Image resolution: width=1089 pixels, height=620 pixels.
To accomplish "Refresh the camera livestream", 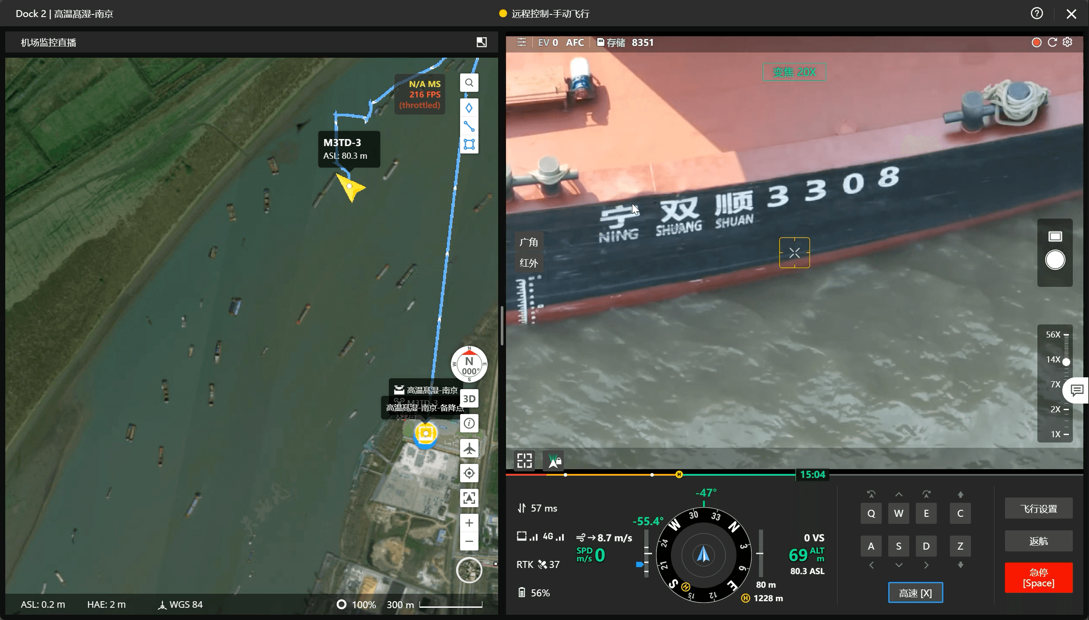I will click(1052, 42).
